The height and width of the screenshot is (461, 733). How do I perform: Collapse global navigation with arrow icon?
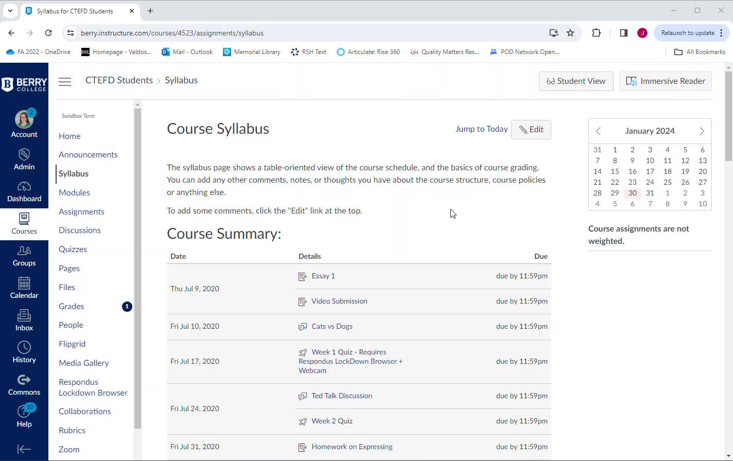point(24,449)
